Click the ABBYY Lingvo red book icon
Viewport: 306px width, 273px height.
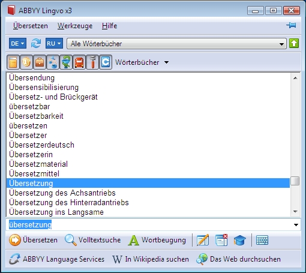click(11, 10)
